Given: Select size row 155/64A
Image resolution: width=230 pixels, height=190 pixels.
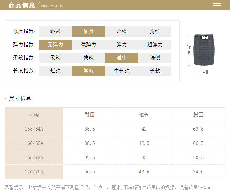Looking at the screenshot, I should pyautogui.click(x=34, y=129).
